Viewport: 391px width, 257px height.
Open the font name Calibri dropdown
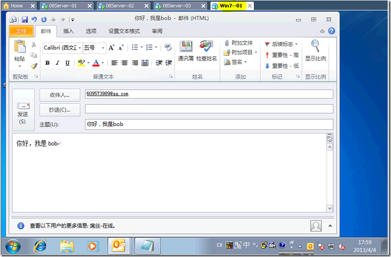click(x=80, y=48)
